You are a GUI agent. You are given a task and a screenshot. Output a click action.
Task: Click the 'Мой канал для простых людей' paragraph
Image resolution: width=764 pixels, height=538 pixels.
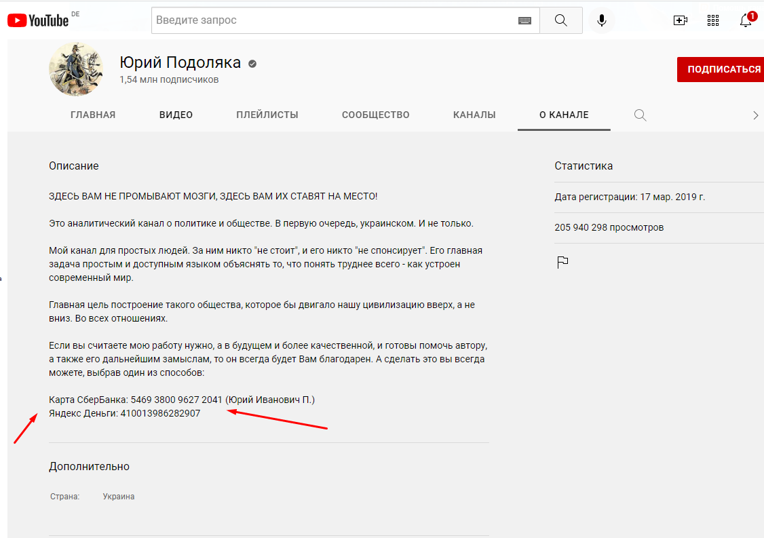265,264
